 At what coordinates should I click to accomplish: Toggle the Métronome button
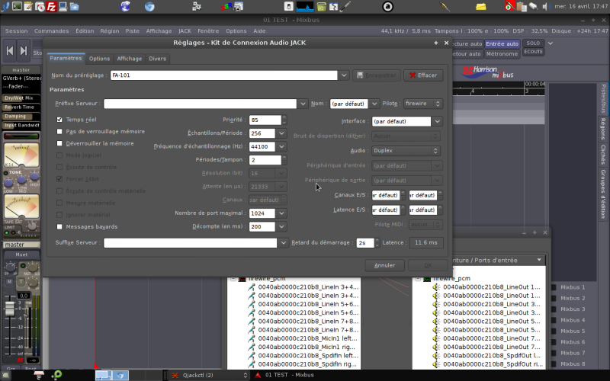pyautogui.click(x=502, y=54)
